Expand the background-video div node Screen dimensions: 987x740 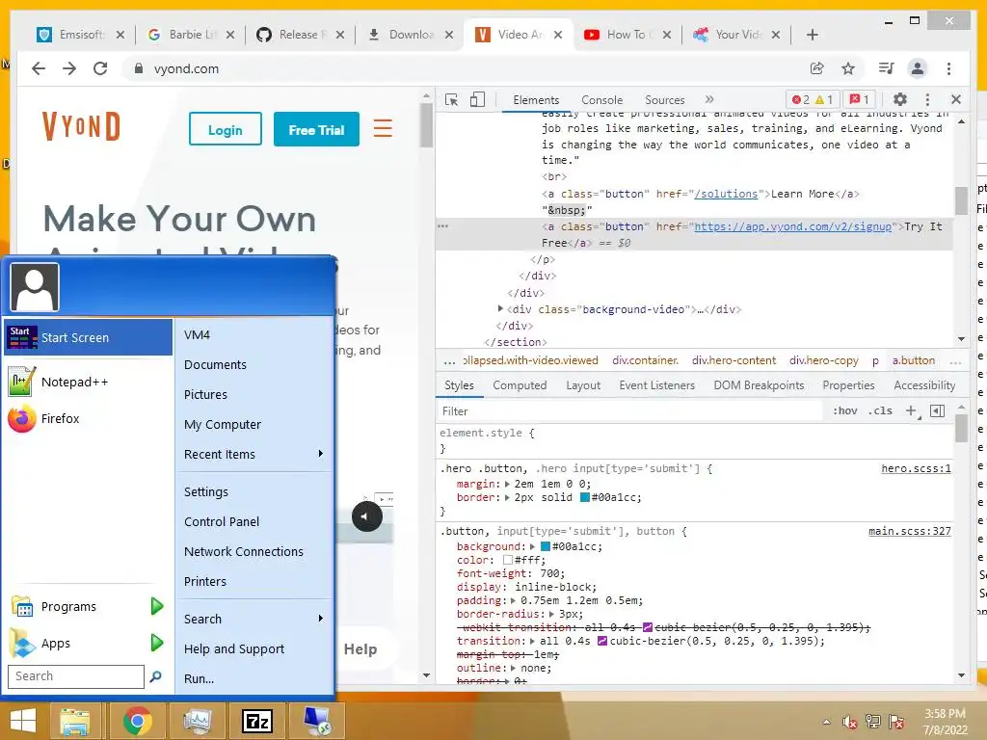500,309
